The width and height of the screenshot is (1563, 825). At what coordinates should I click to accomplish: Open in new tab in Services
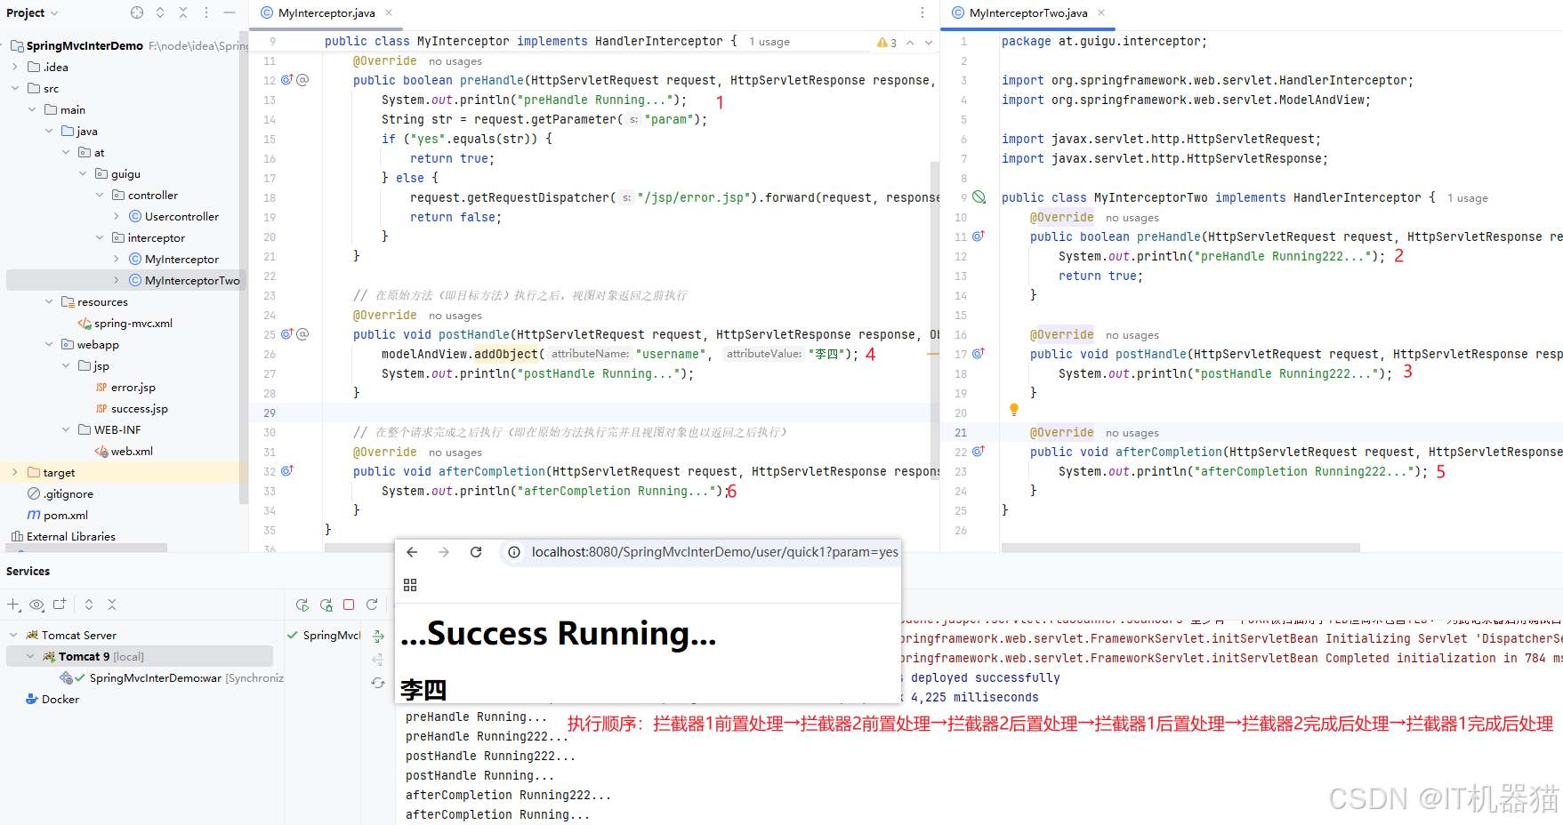pyautogui.click(x=60, y=605)
